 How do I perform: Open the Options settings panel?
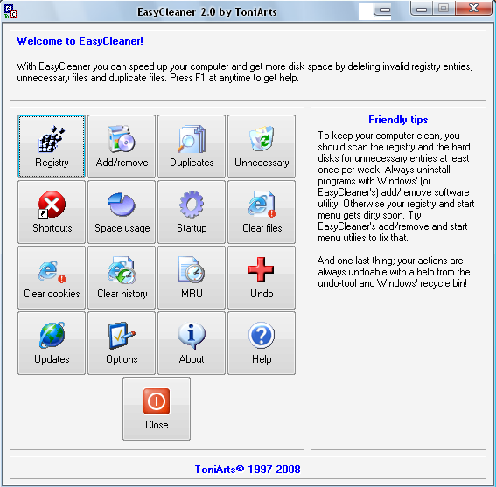click(122, 343)
